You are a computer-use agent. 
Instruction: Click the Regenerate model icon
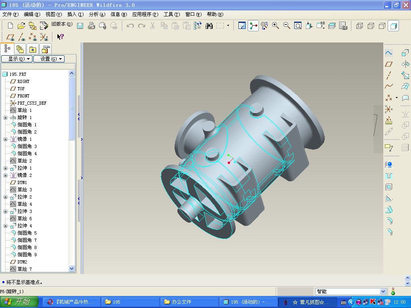tap(197, 26)
